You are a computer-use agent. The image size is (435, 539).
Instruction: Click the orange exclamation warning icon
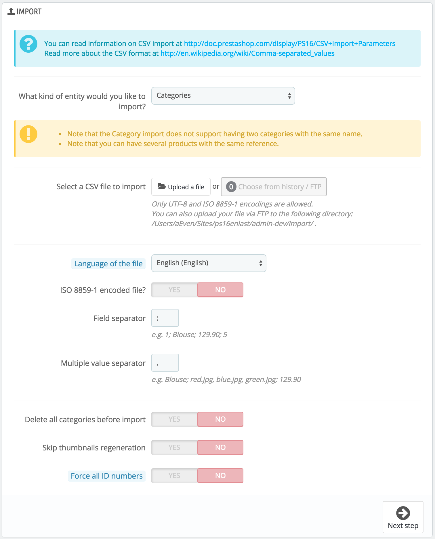[x=28, y=134]
